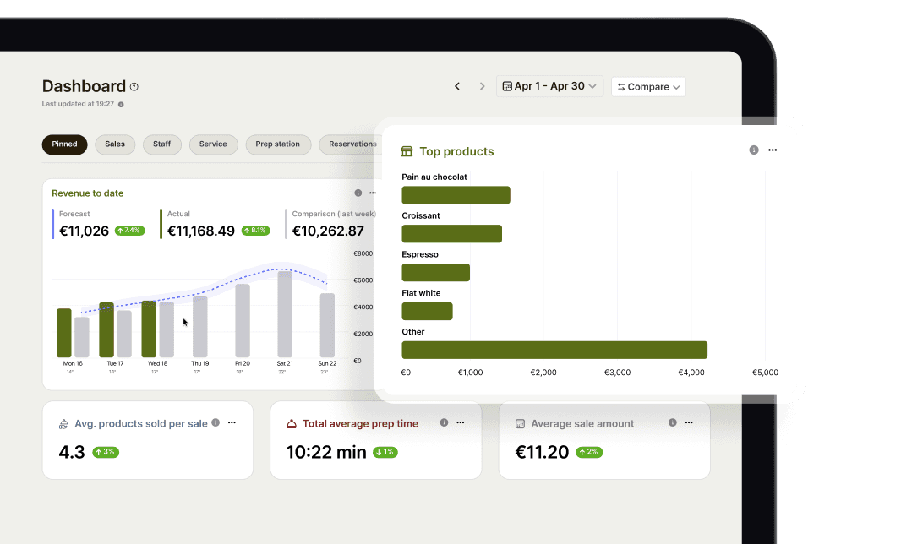The height and width of the screenshot is (544, 901).
Task: Click the 10:22 min prep time value
Action: pos(326,452)
